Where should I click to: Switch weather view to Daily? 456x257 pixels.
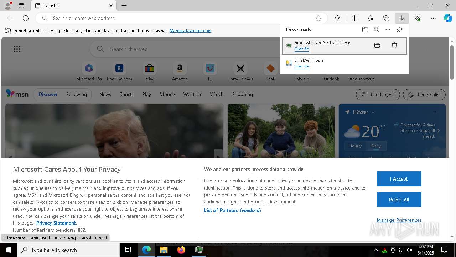point(376,146)
